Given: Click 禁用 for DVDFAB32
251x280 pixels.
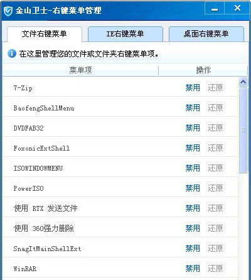Looking at the screenshot, I should [x=193, y=127].
